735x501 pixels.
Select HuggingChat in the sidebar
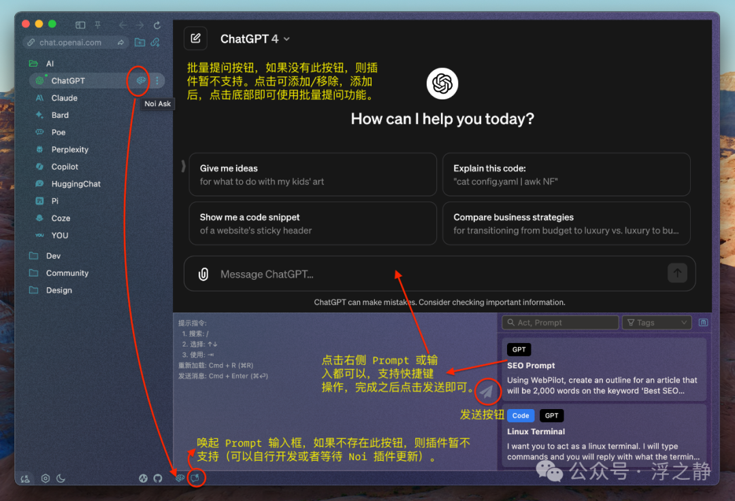pyautogui.click(x=76, y=184)
